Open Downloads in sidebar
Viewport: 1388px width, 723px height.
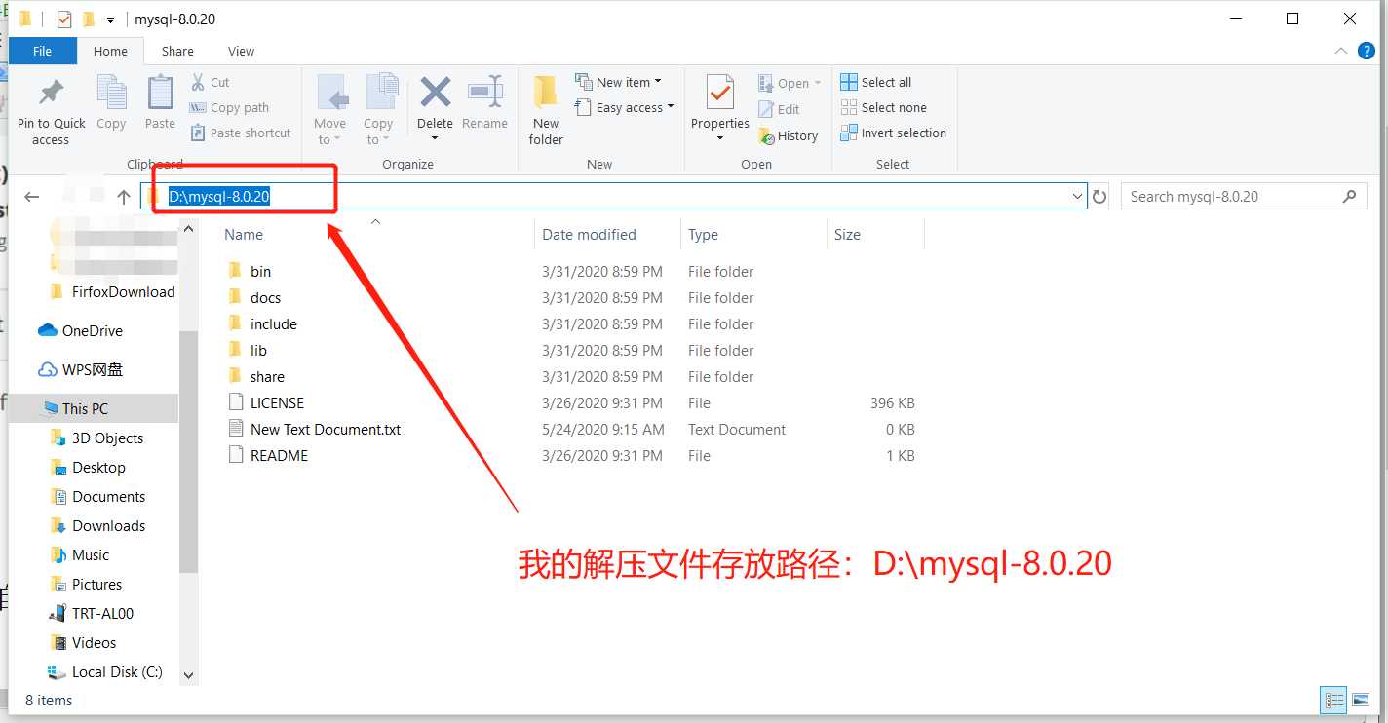pos(108,525)
